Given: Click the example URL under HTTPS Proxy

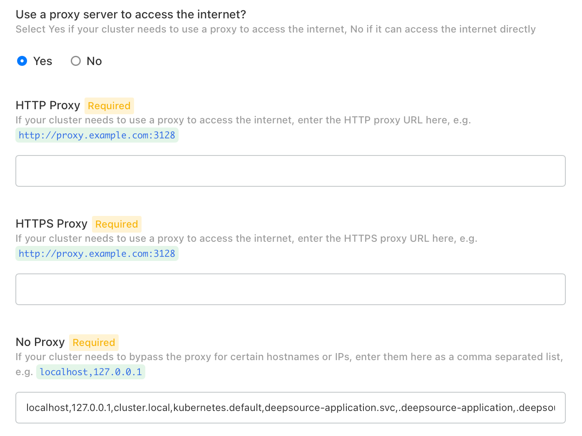Looking at the screenshot, I should tap(97, 254).
